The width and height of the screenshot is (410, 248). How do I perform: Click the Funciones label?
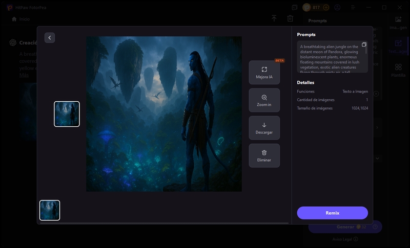click(x=305, y=92)
